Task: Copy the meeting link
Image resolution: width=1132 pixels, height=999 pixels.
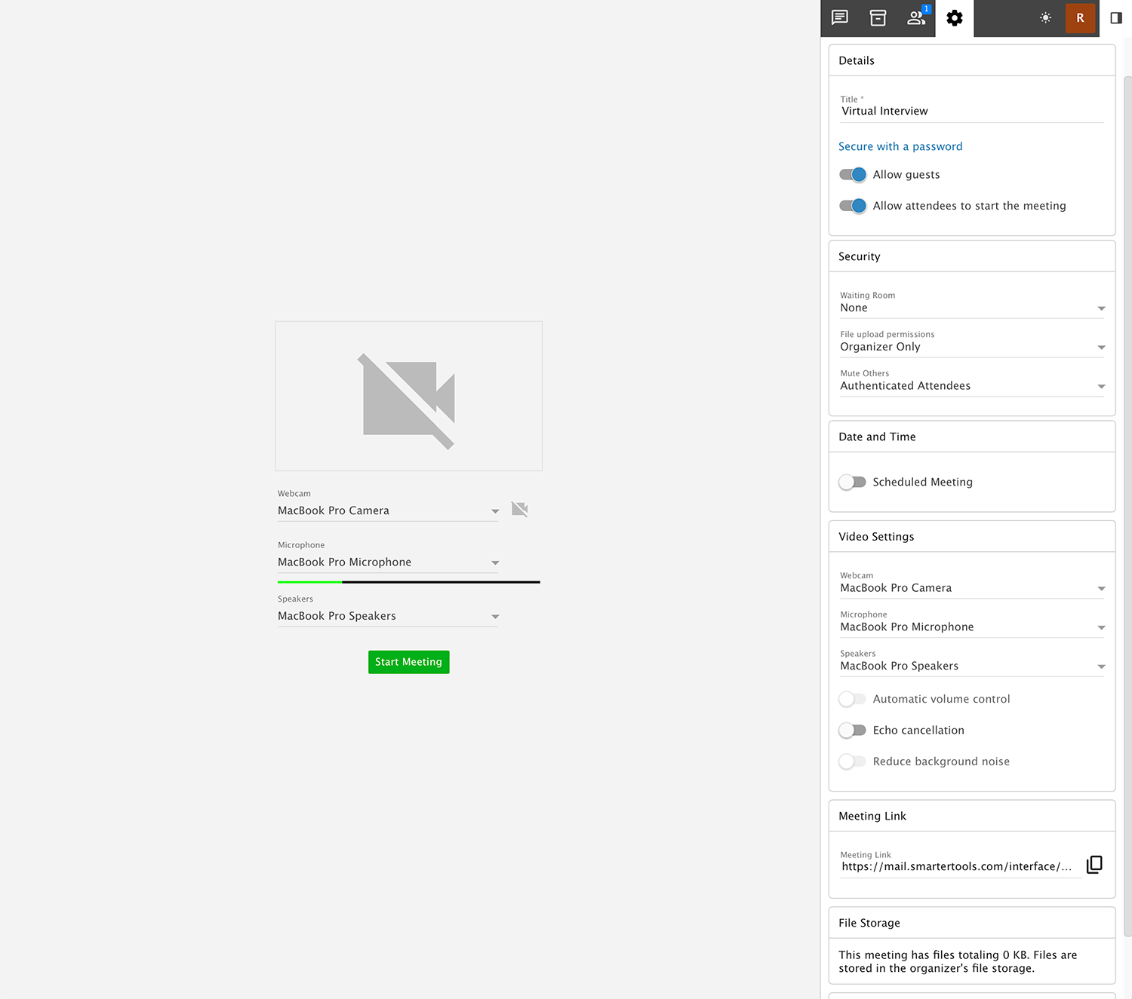Action: pyautogui.click(x=1094, y=865)
